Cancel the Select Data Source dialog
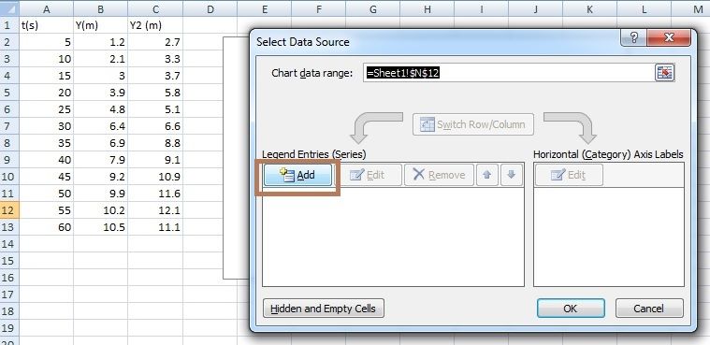The width and height of the screenshot is (710, 345). tap(649, 309)
